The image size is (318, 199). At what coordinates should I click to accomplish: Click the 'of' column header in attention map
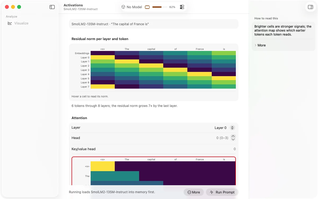[x=175, y=159]
